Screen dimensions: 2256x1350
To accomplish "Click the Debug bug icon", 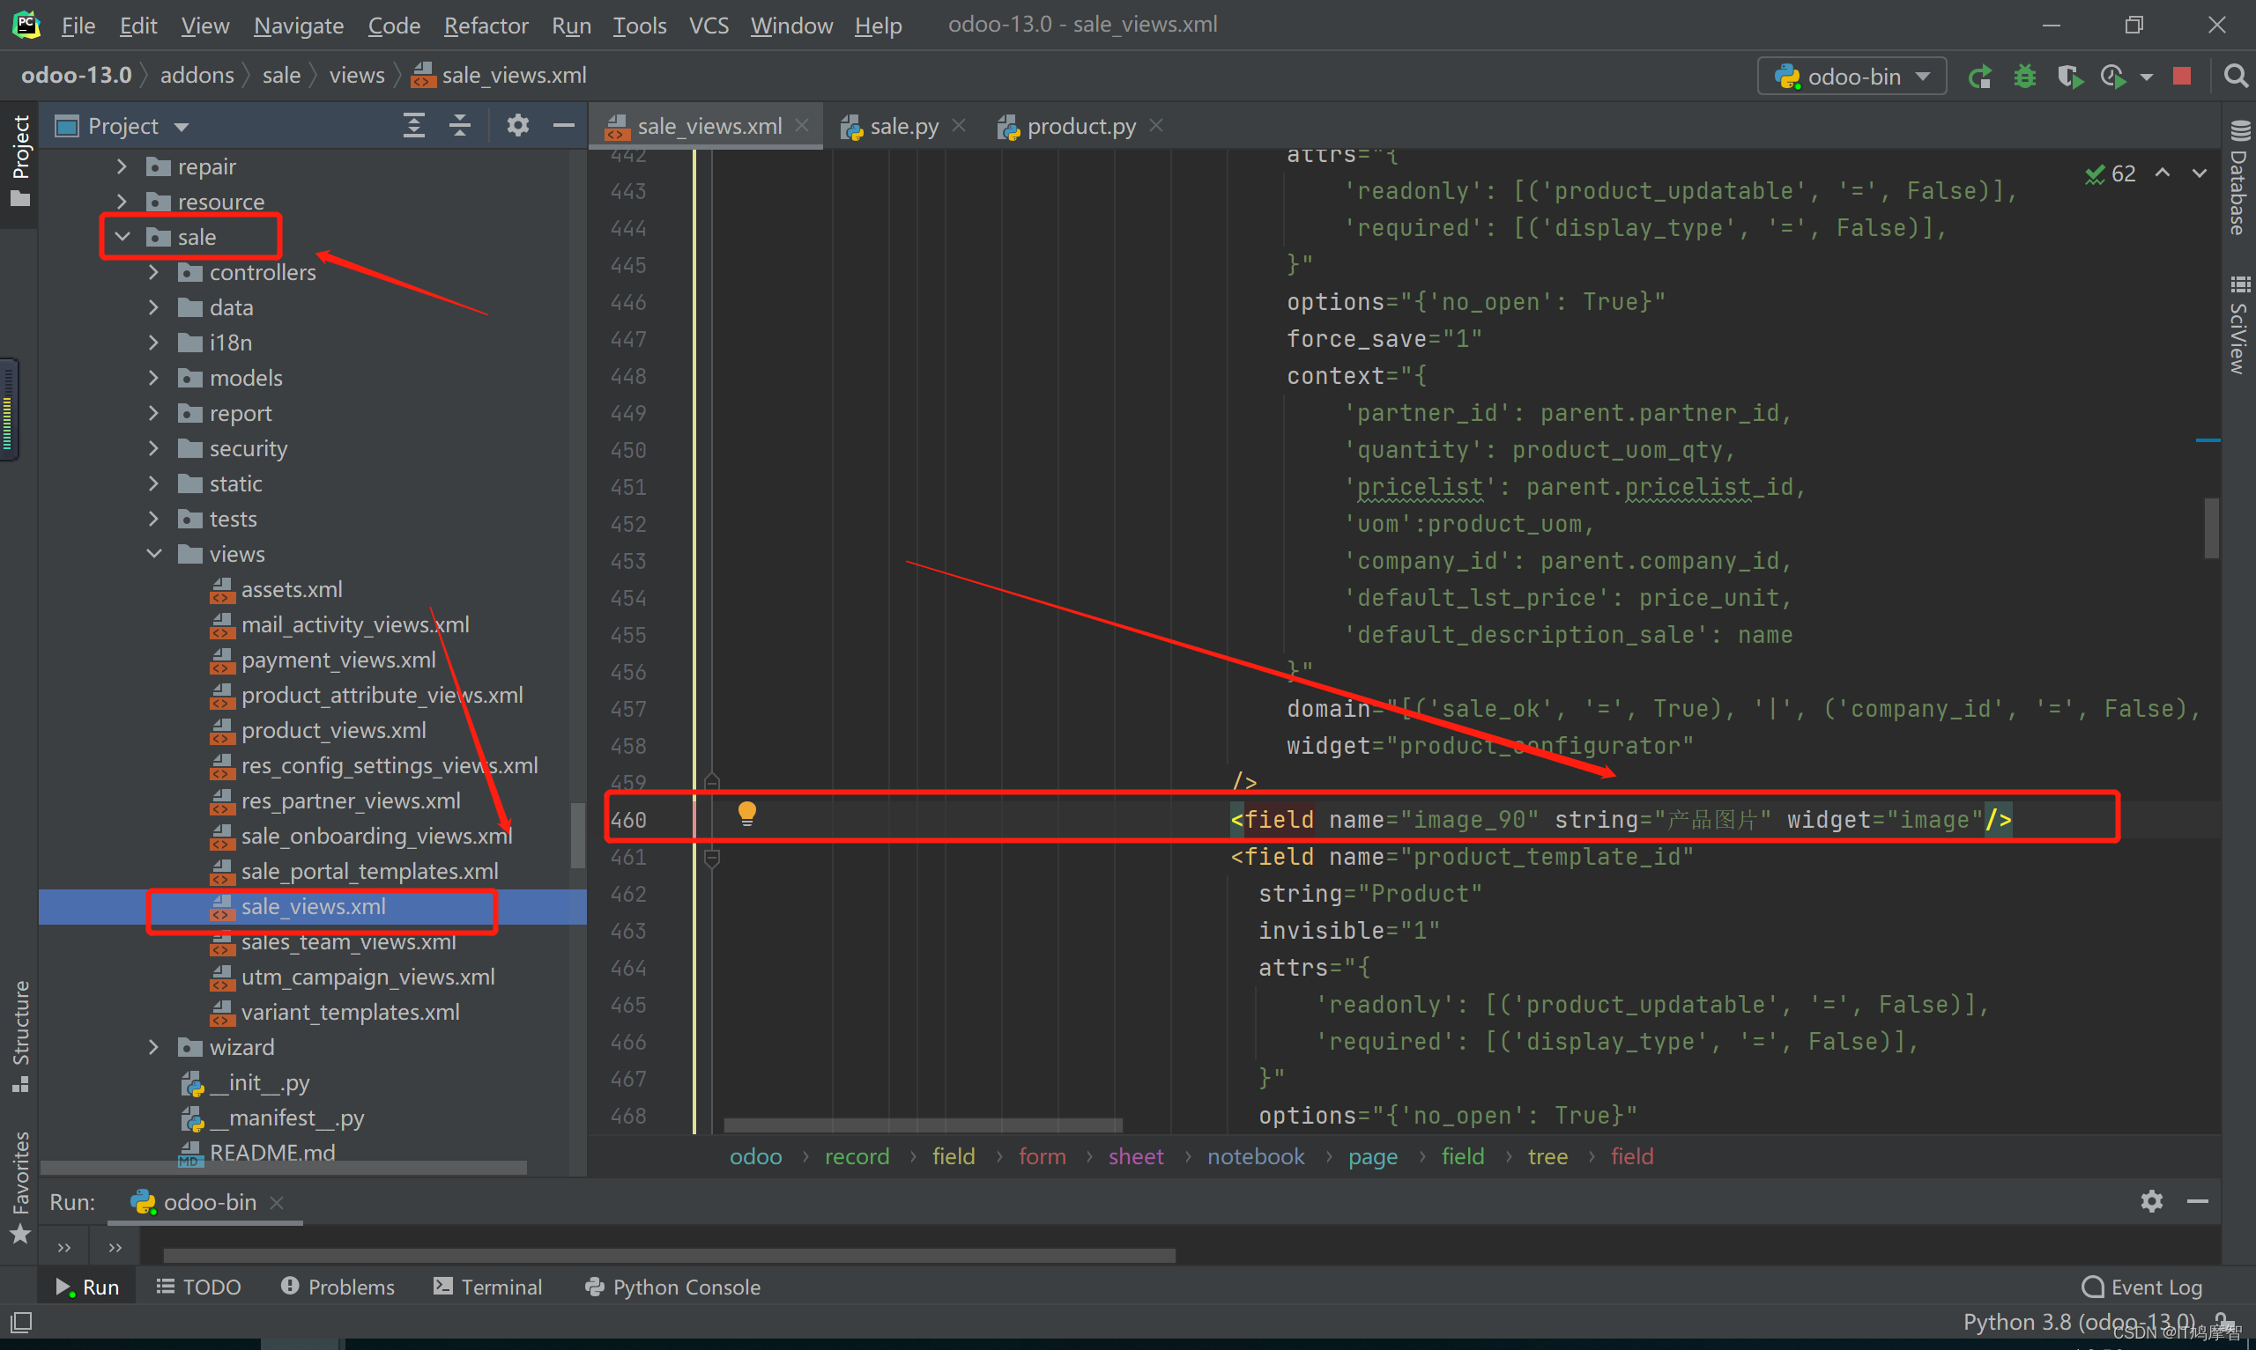I will click(2024, 77).
